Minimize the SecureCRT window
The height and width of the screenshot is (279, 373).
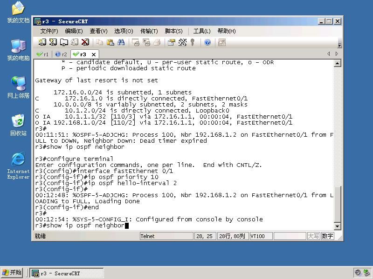[x=321, y=21]
